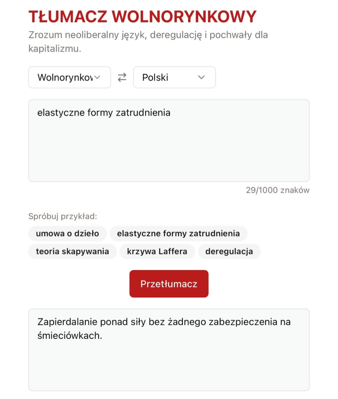Choose the "elastyczne formy zatrudnienia" example chip
Image resolution: width=338 pixels, height=399 pixels.
(178, 234)
